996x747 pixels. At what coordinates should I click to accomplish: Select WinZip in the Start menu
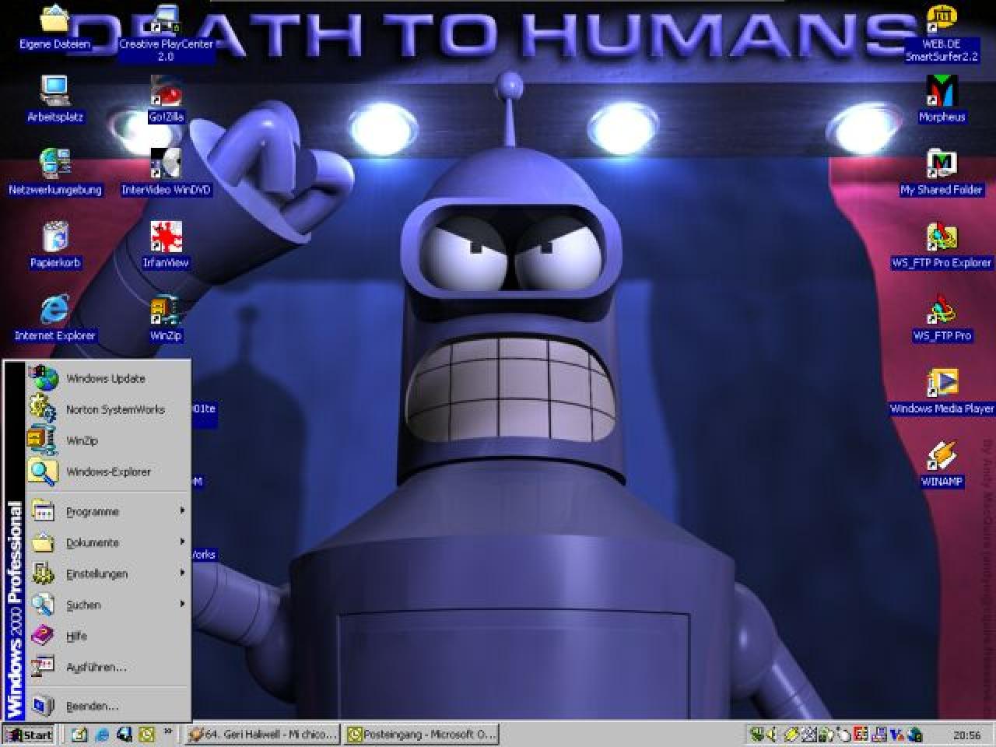(108, 440)
